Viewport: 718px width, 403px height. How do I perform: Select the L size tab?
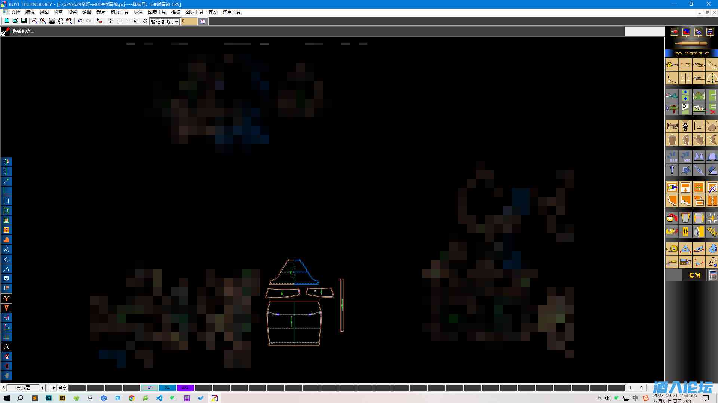150,388
